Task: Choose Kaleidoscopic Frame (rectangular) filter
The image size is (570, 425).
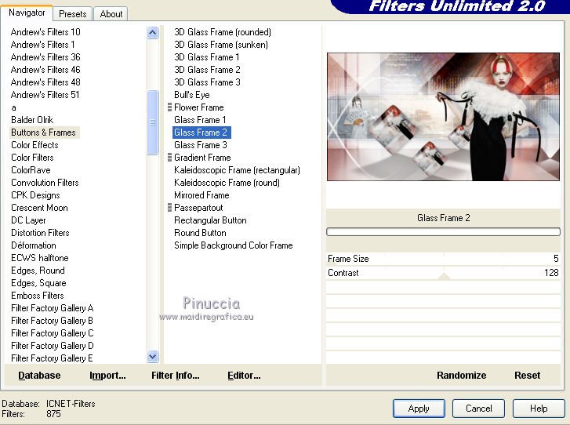Action: [x=237, y=170]
